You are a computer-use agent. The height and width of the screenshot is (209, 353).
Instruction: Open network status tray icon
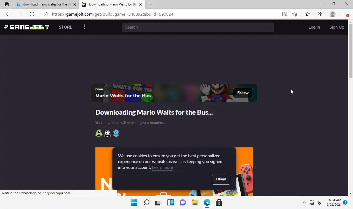312,203
